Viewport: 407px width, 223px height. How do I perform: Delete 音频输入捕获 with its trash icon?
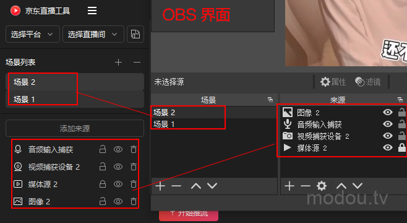click(x=134, y=149)
